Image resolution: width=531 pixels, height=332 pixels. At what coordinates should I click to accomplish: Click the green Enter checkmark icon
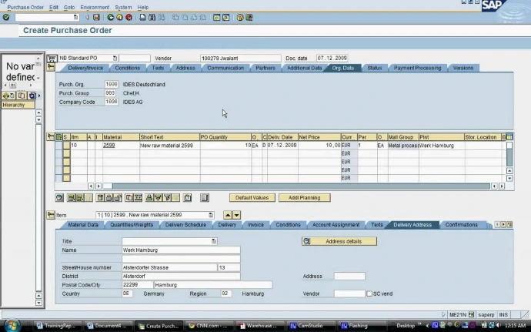6,17
